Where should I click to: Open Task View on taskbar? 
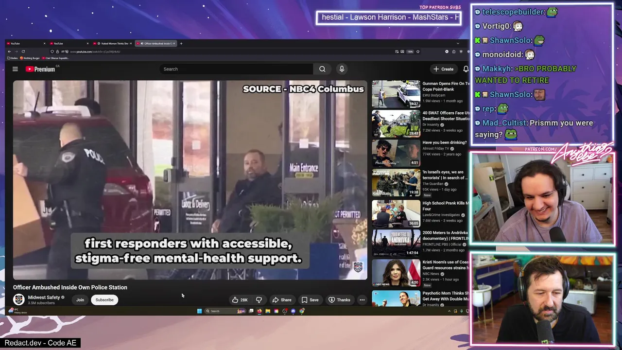251,311
